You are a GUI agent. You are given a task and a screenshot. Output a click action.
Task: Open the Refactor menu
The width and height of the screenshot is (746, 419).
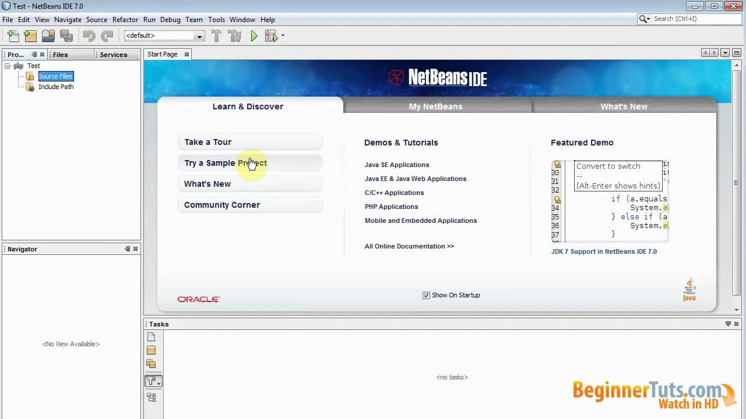(125, 19)
